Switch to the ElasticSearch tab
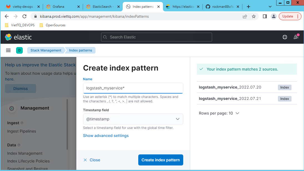Image resolution: width=304 pixels, height=171 pixels. point(102,7)
